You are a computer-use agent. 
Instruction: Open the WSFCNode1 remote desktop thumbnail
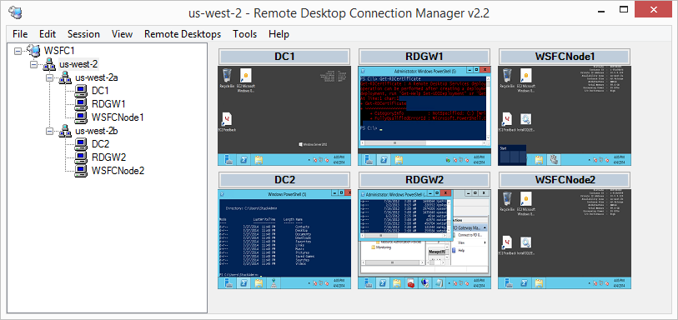565,116
